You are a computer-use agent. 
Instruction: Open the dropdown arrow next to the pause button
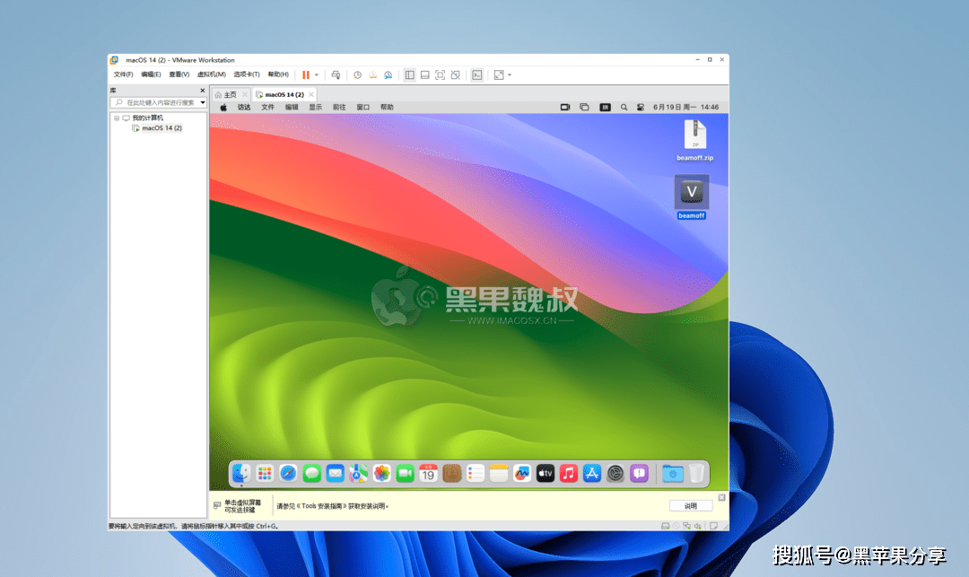click(x=317, y=74)
